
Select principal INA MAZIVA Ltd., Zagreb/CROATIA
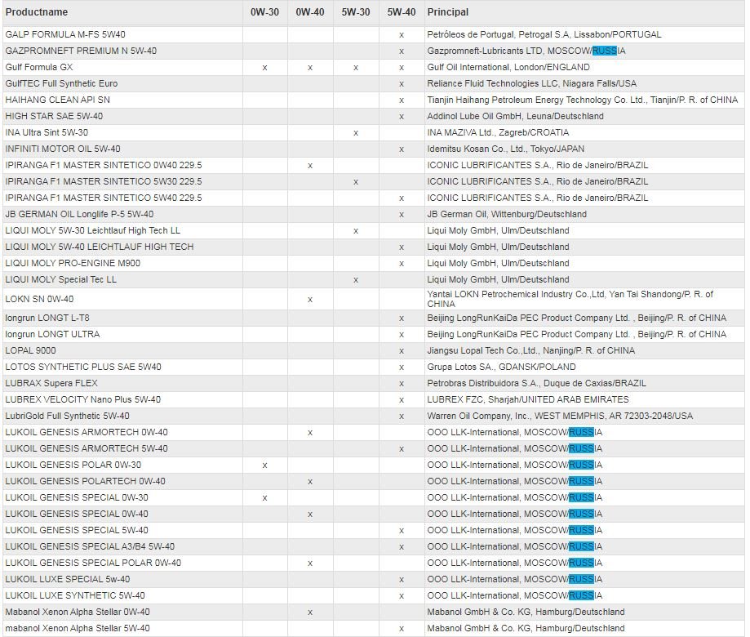498,132
